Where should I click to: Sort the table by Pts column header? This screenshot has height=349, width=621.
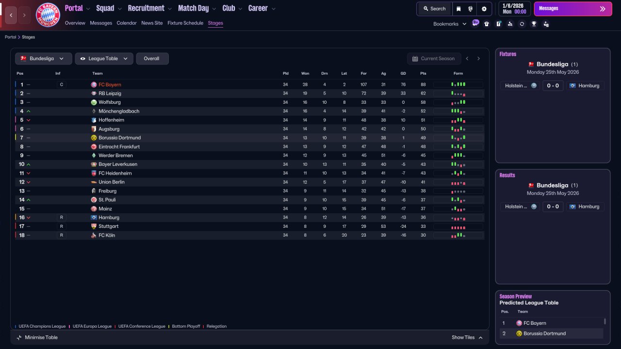coord(423,74)
